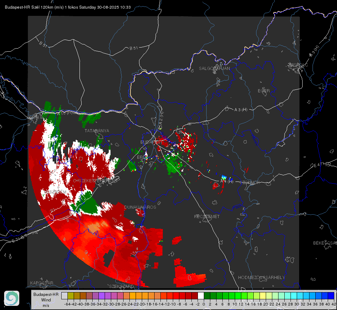This screenshot has width=337, height=310.
Task: Pick the yellow swatch between 18 and 20
Action: 263,296
